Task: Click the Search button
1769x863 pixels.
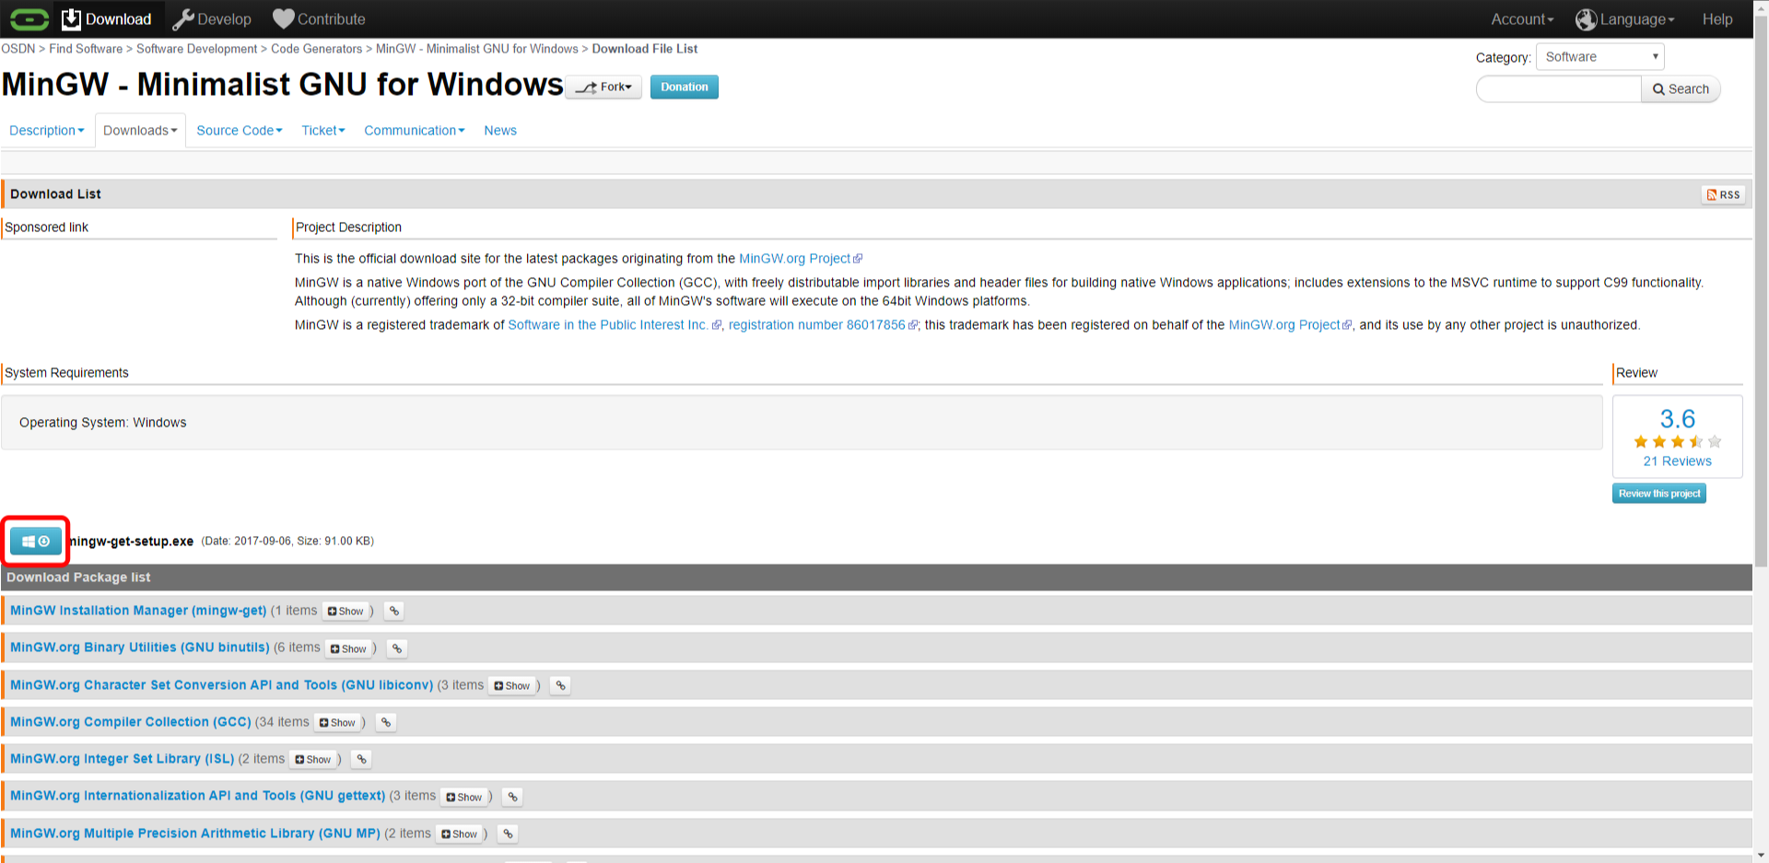Action: coord(1681,89)
